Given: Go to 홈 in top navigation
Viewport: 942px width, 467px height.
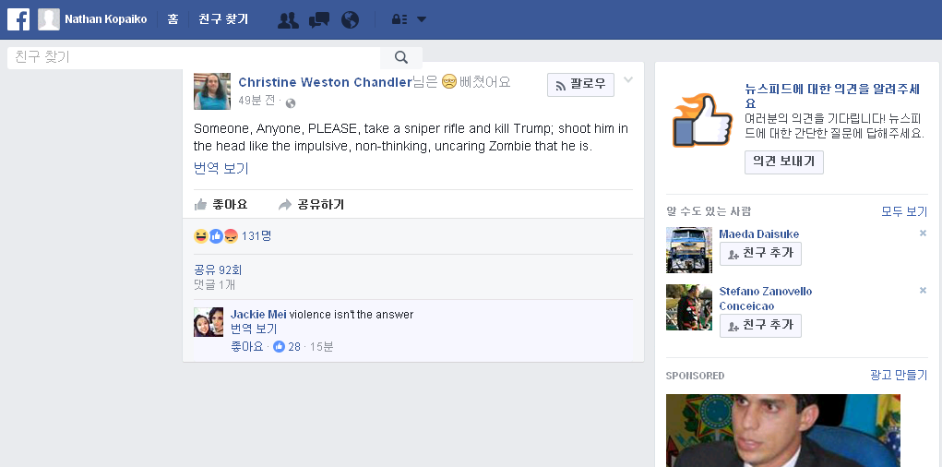Looking at the screenshot, I should (x=173, y=19).
